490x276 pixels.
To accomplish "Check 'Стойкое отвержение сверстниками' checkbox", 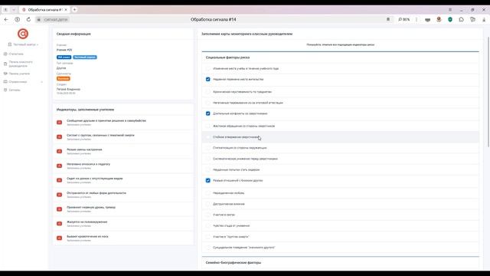I will [207, 136].
